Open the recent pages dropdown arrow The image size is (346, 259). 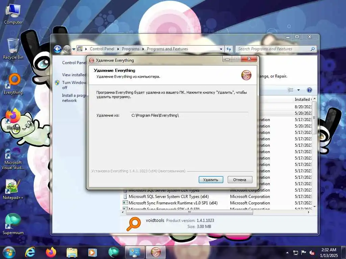coord(74,49)
